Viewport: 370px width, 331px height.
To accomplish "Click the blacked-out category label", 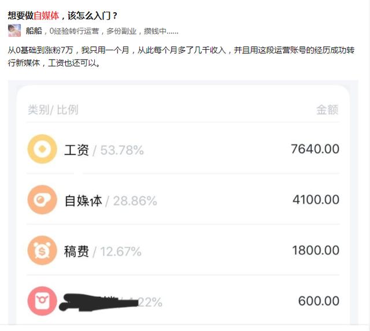I will point(99,302).
